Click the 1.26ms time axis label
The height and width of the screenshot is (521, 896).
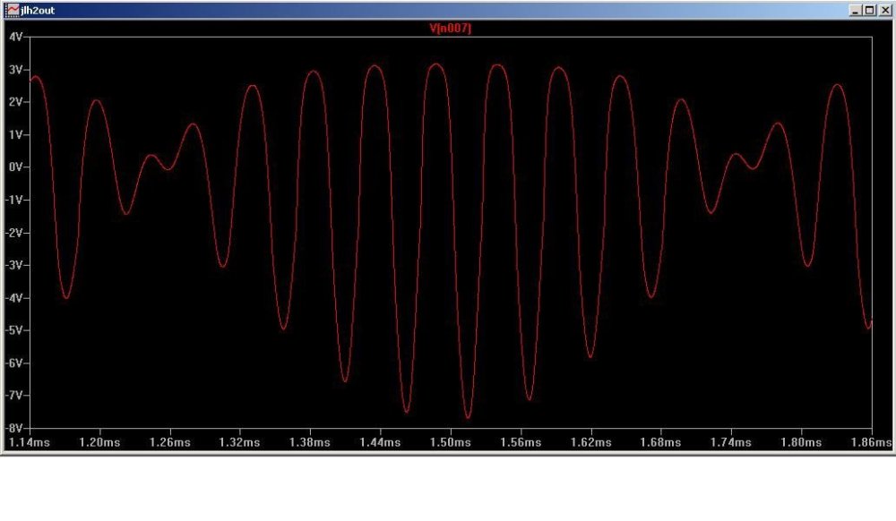pyautogui.click(x=168, y=442)
